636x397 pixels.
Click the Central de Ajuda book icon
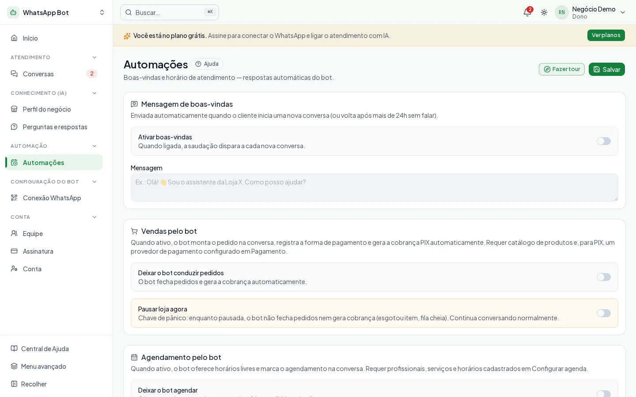(14, 348)
